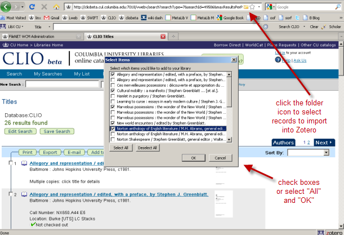Open the Google Book bookmark

[230, 18]
